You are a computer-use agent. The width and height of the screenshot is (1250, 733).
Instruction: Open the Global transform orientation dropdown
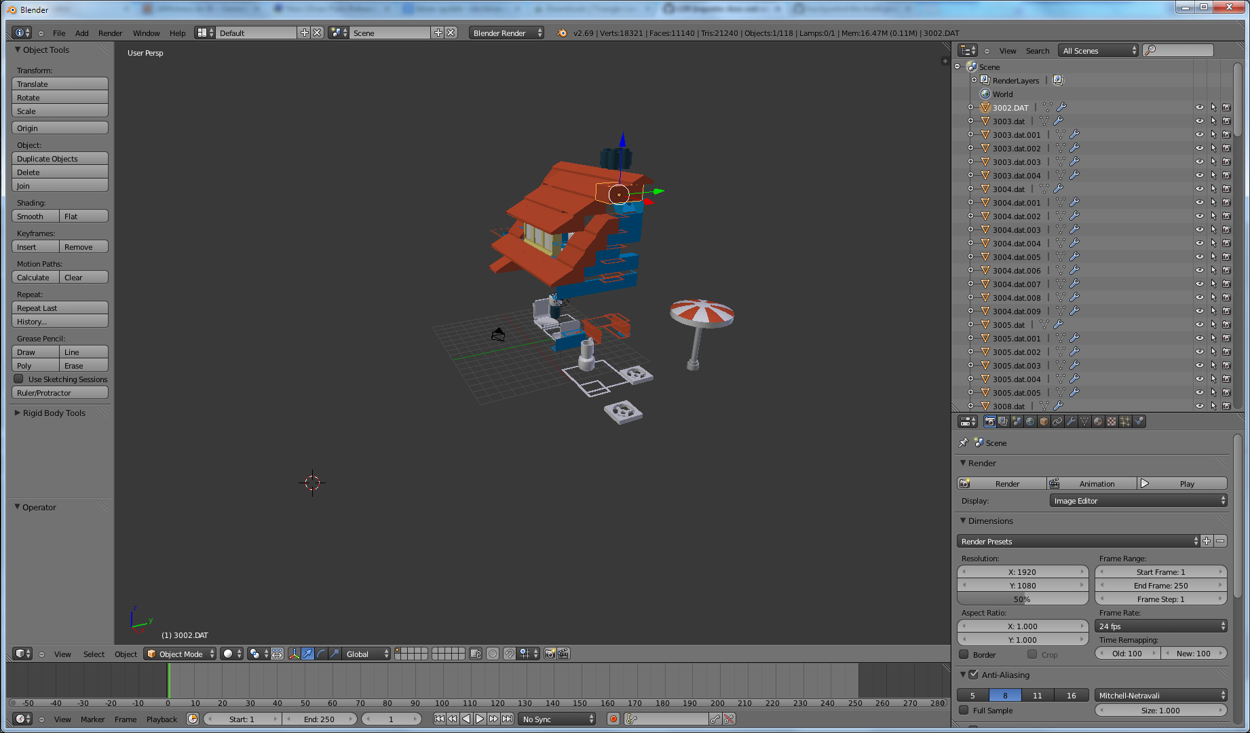coord(366,654)
